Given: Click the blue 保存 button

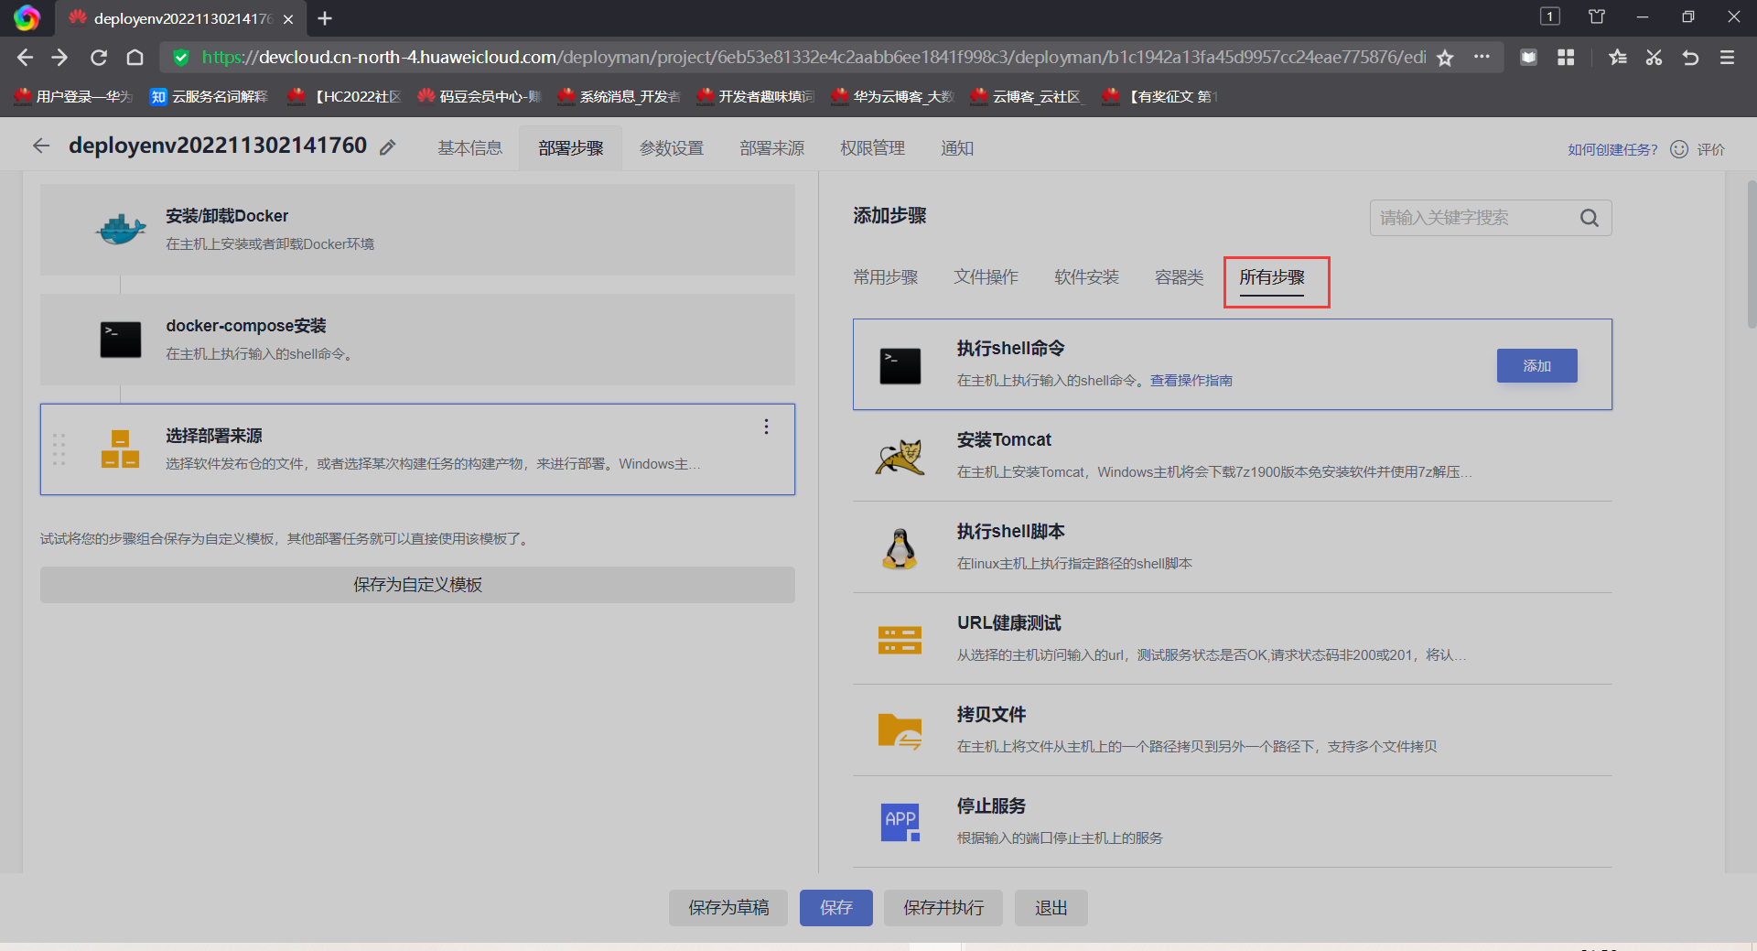Looking at the screenshot, I should (x=836, y=908).
